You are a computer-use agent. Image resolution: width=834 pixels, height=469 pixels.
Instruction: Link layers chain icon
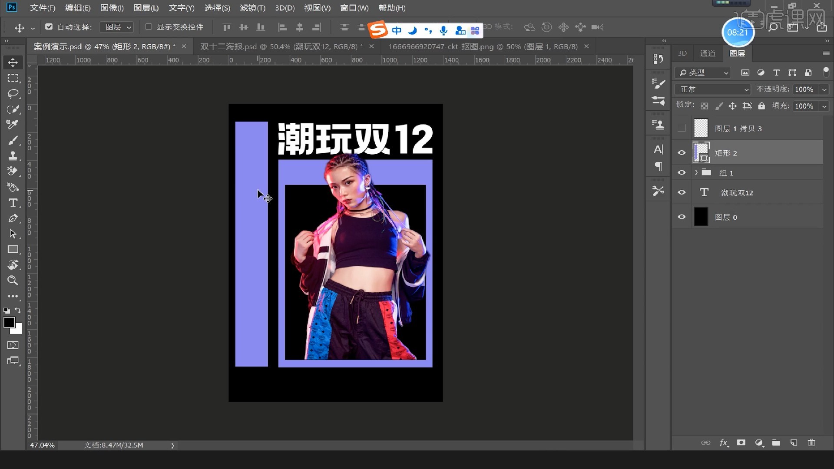tap(705, 443)
